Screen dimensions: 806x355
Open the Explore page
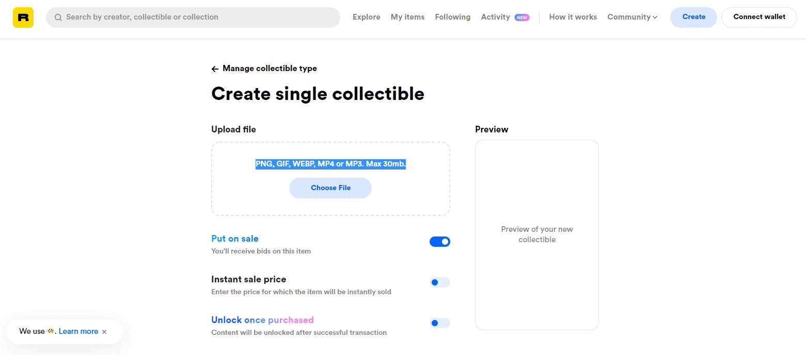point(366,17)
